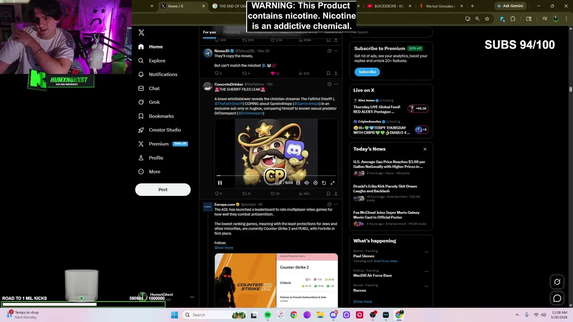
Task: View analytics of ConcreteDrinker's post, 99K views
Action: coord(304,194)
